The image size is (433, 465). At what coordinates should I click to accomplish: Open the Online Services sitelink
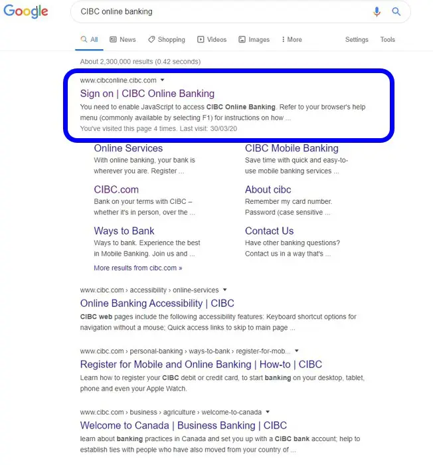tap(128, 148)
